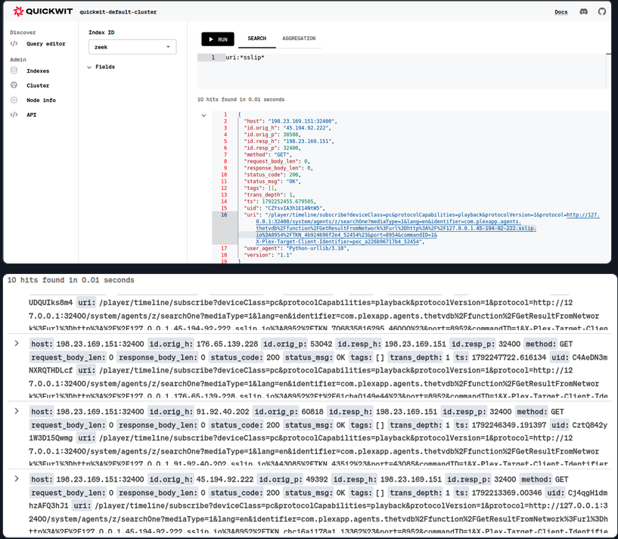Open the Docs link

(561, 12)
